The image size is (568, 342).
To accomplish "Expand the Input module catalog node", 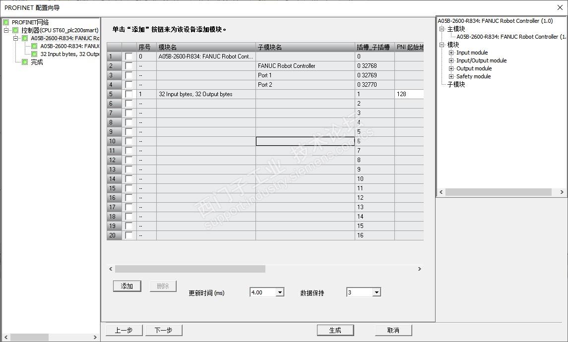I will (x=451, y=53).
